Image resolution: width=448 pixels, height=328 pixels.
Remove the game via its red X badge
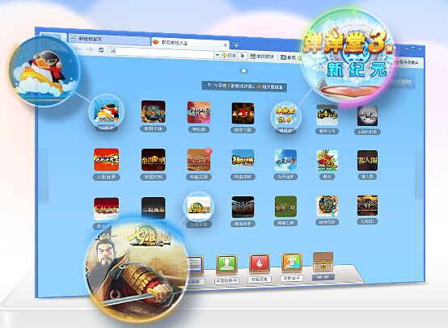[209, 151]
